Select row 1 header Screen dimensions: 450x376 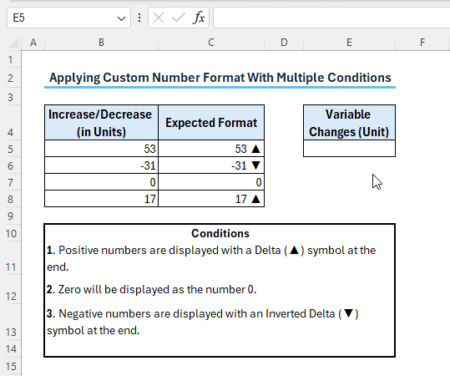click(x=11, y=60)
